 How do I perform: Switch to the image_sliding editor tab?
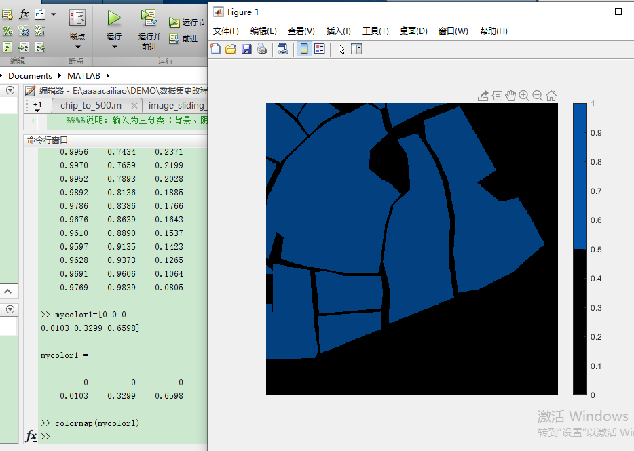176,106
